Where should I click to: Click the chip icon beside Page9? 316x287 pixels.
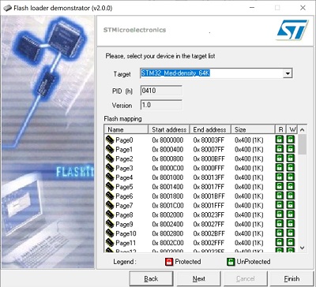tap(110, 224)
